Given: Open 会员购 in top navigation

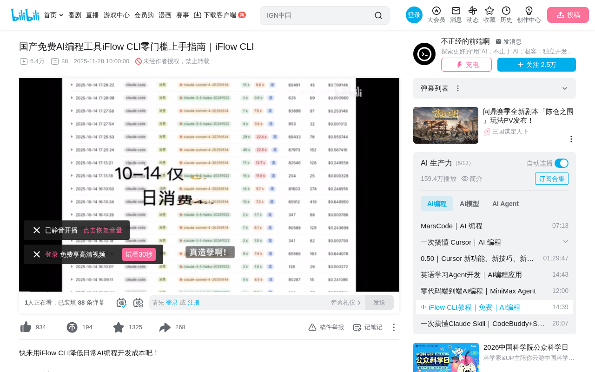Looking at the screenshot, I should tap(144, 15).
